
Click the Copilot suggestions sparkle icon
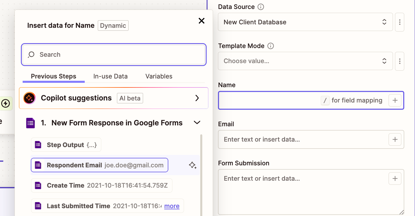(x=30, y=98)
